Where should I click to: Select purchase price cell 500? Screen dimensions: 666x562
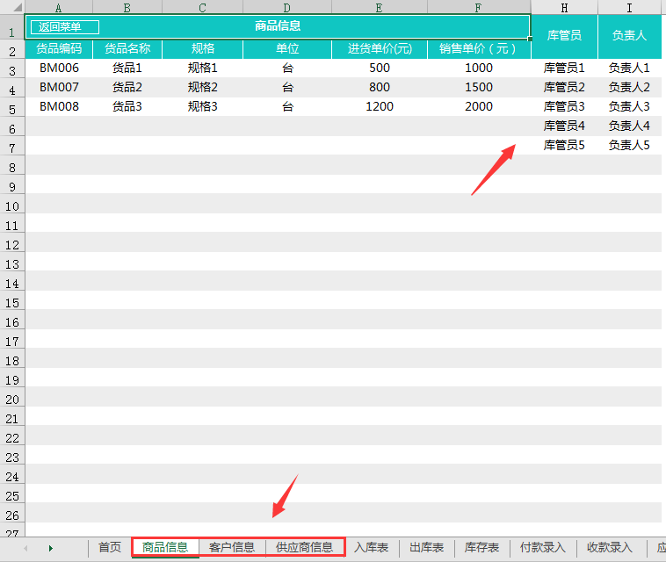[x=380, y=68]
